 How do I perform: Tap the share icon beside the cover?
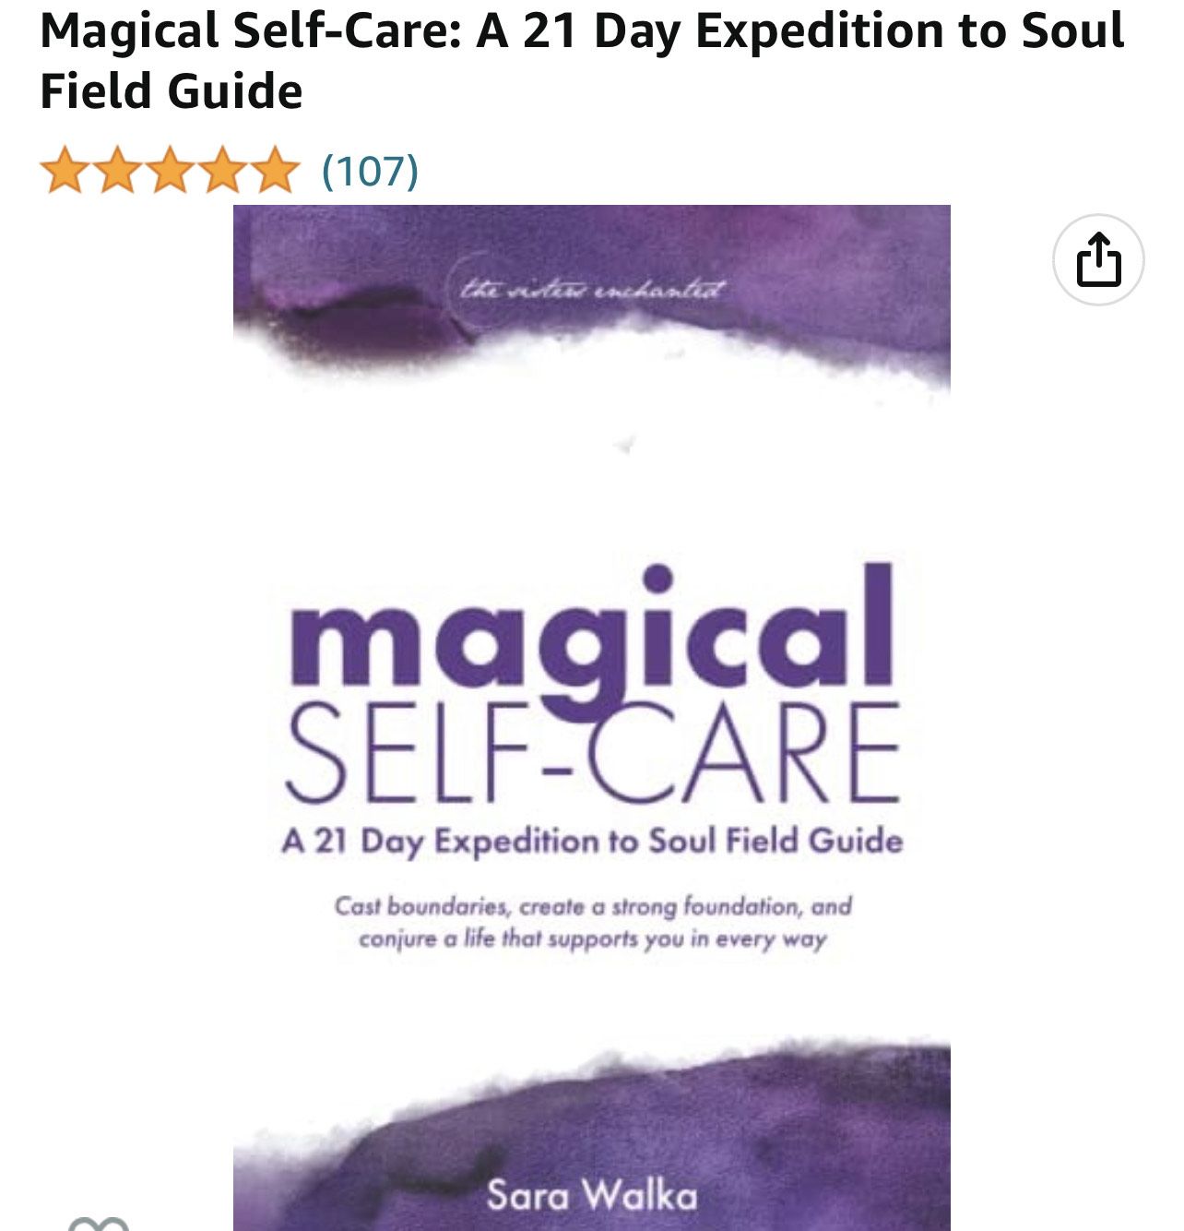coord(1098,260)
